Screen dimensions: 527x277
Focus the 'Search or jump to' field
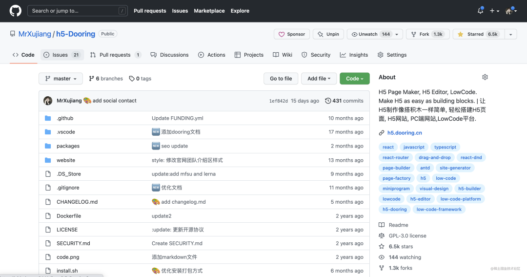(x=77, y=11)
